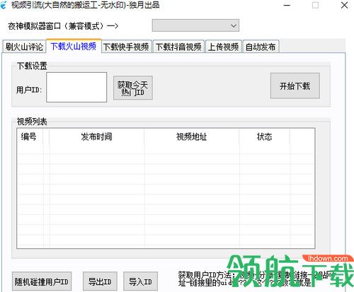Image resolution: width=354 pixels, height=292 pixels.
Task: Click the 用户ID: label
Action: (29, 90)
